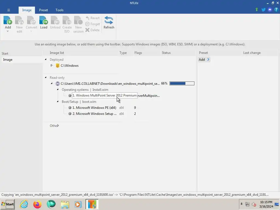Click the green update arrow icon
280x210 pixels.
257,10
